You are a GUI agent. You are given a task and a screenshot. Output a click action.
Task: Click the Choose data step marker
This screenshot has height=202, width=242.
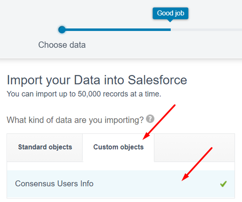[x=62, y=30]
